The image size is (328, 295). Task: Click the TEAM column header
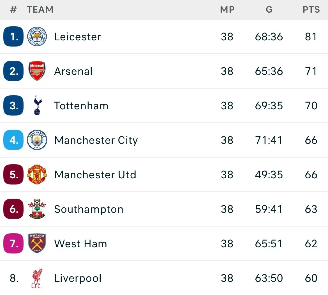pyautogui.click(x=40, y=10)
